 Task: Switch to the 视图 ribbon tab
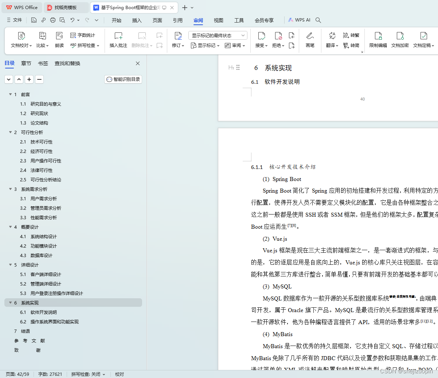[218, 20]
